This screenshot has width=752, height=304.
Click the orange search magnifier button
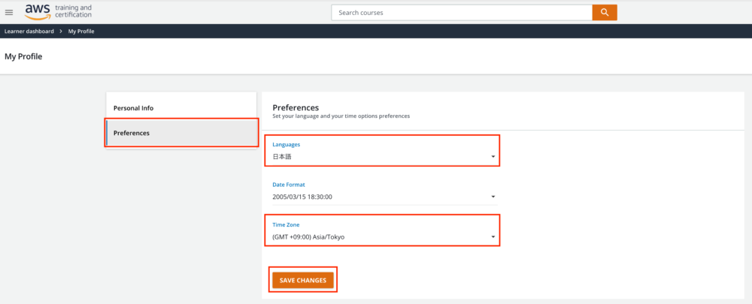pyautogui.click(x=605, y=13)
